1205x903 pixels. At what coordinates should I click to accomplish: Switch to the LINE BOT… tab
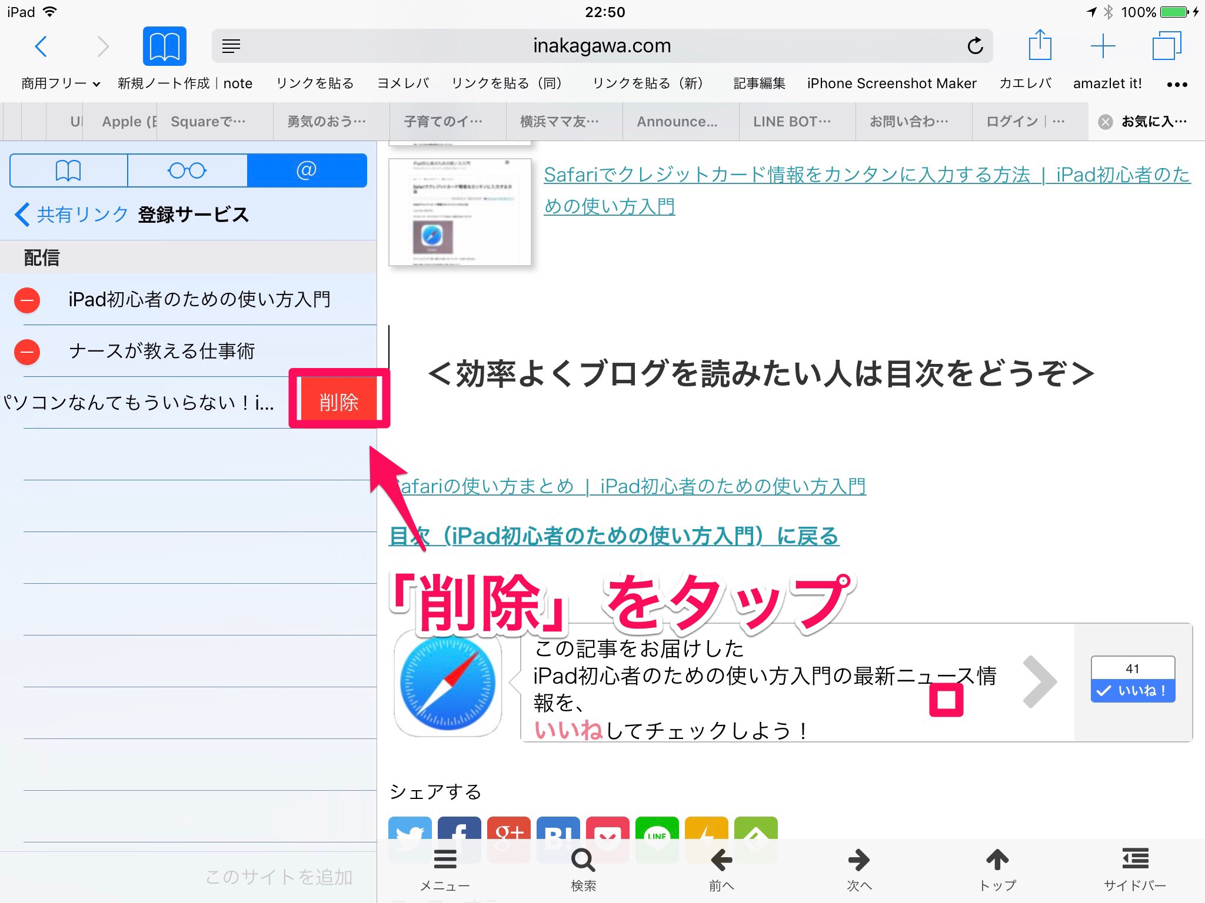pyautogui.click(x=797, y=122)
